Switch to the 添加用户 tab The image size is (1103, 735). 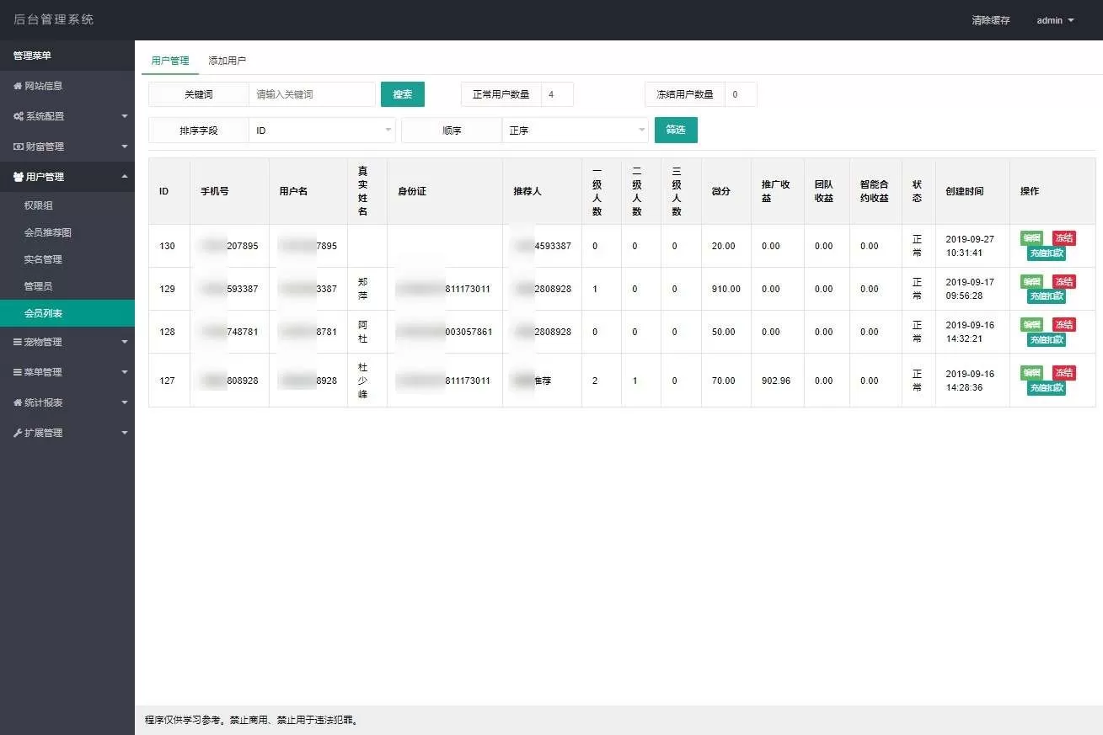coord(228,61)
